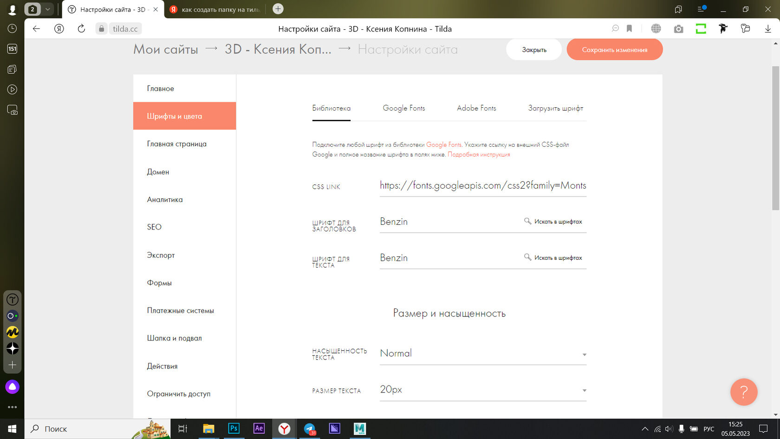Go to Мои сайты breadcrumb
The width and height of the screenshot is (780, 439).
click(x=166, y=49)
